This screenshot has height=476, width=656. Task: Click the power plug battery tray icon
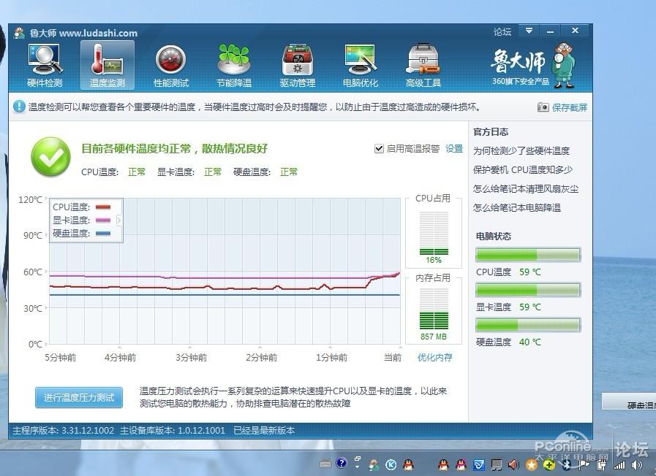coord(602,465)
